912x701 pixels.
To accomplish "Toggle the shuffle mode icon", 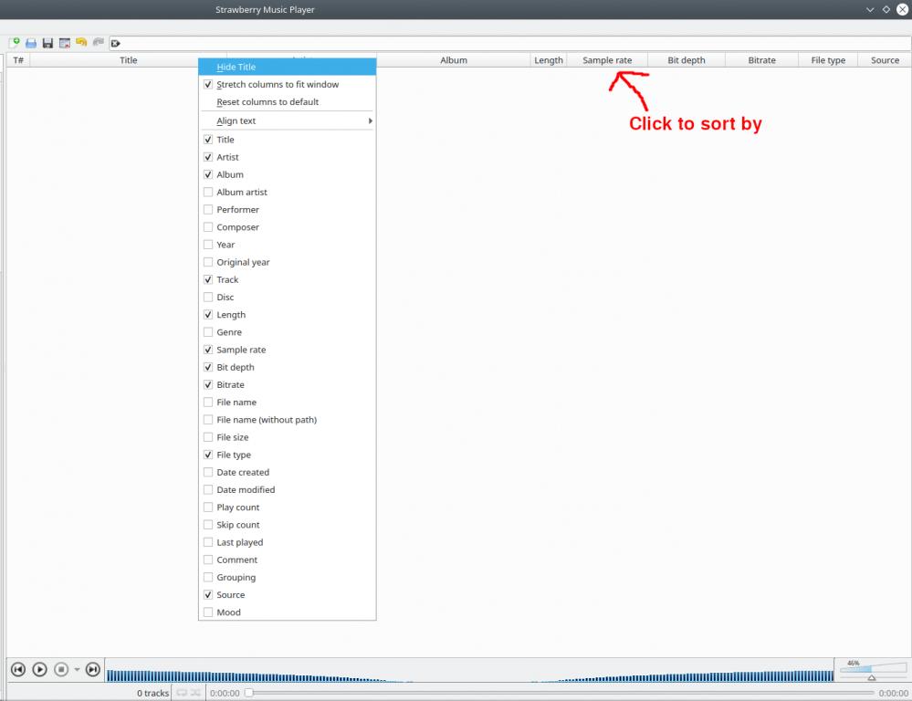I will coord(195,693).
